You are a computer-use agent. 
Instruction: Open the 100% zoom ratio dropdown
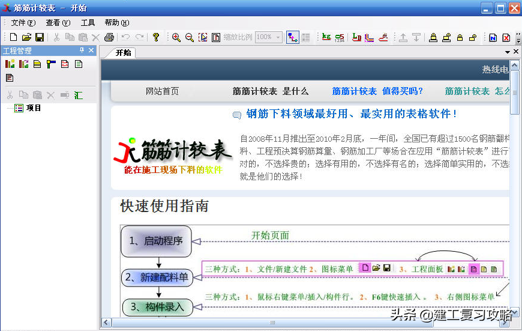(x=278, y=37)
